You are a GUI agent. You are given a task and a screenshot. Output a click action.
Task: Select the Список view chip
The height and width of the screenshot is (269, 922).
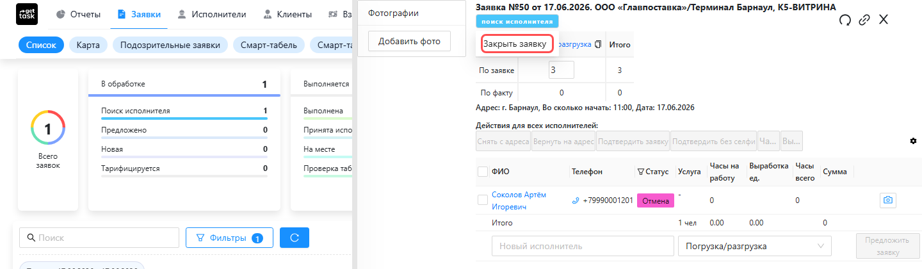[x=42, y=45]
